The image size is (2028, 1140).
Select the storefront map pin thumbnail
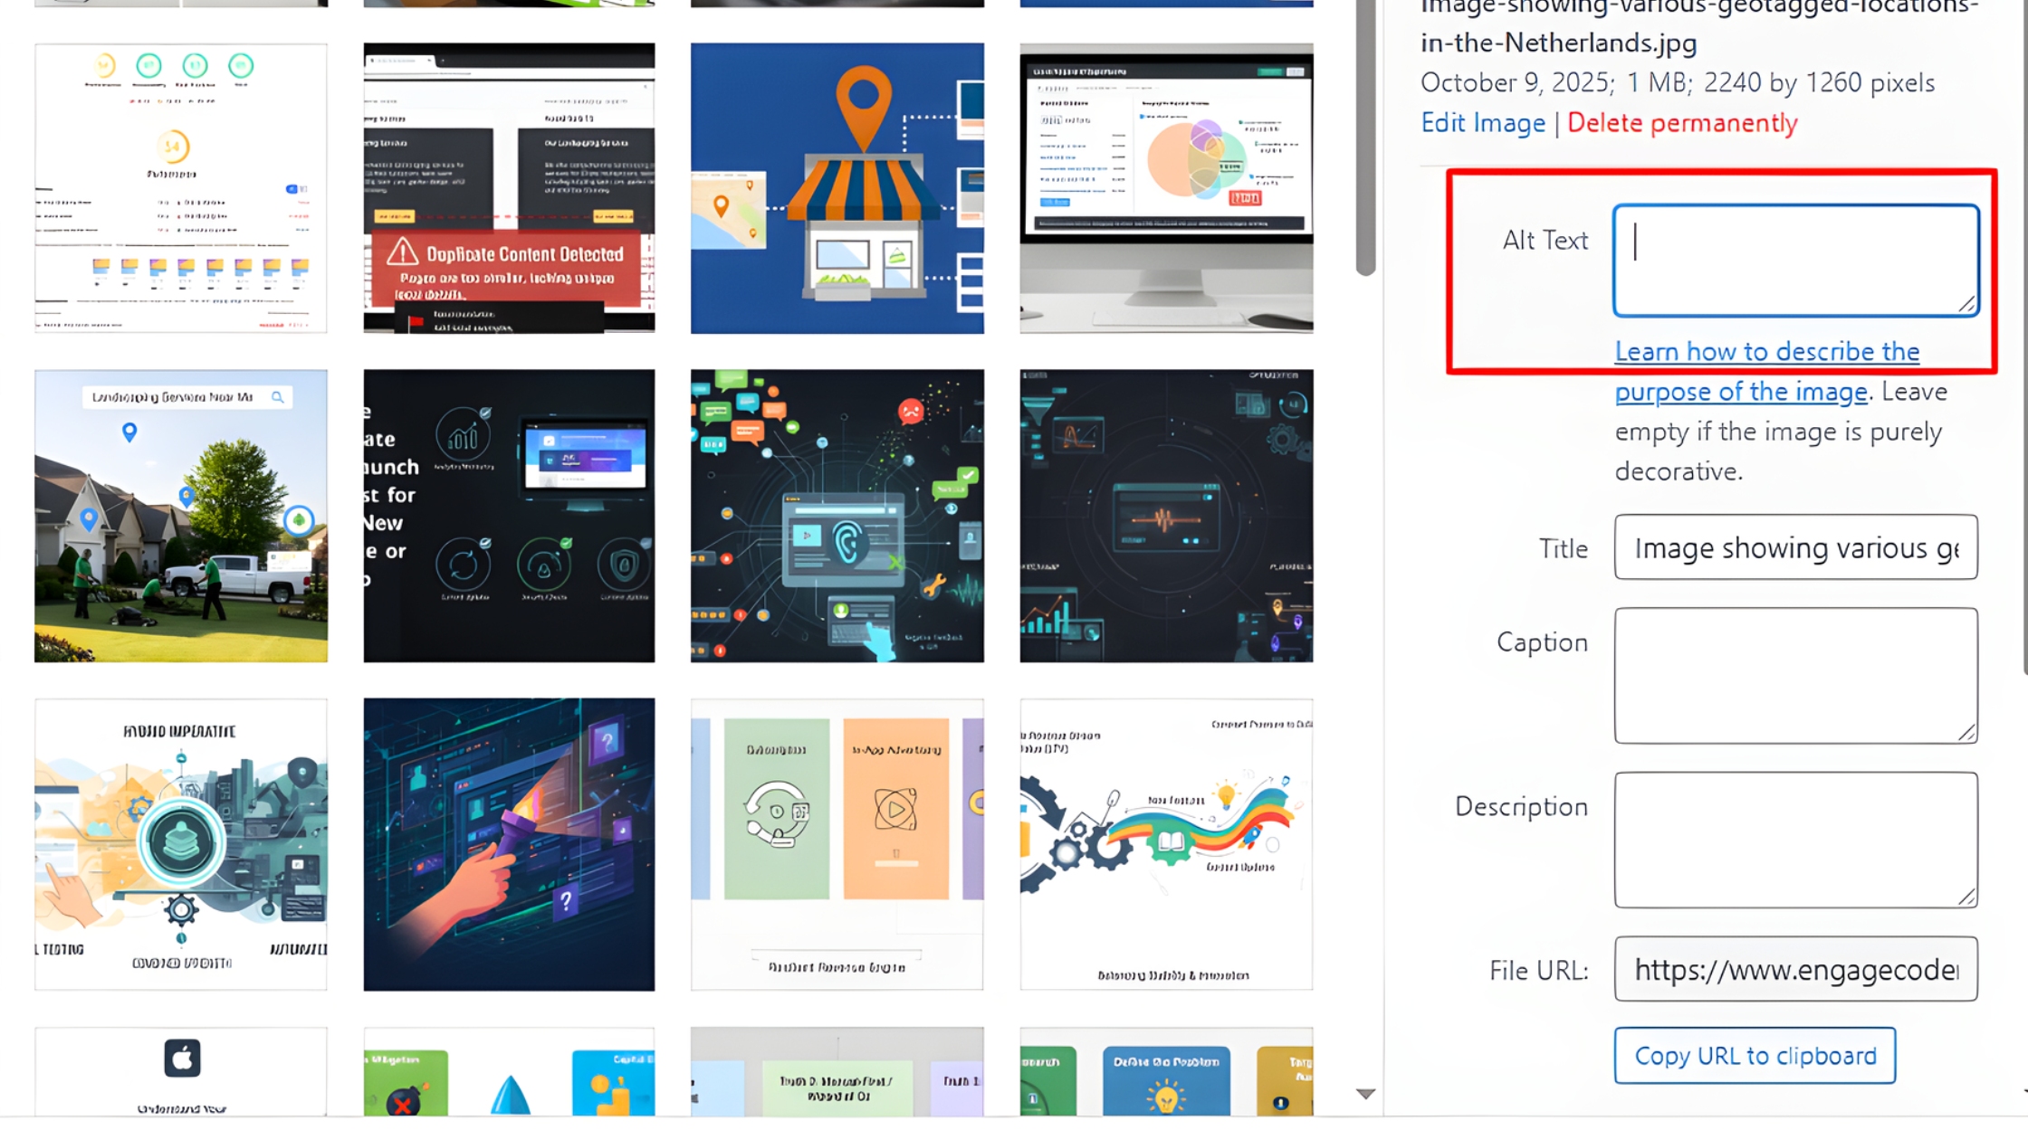click(x=837, y=188)
